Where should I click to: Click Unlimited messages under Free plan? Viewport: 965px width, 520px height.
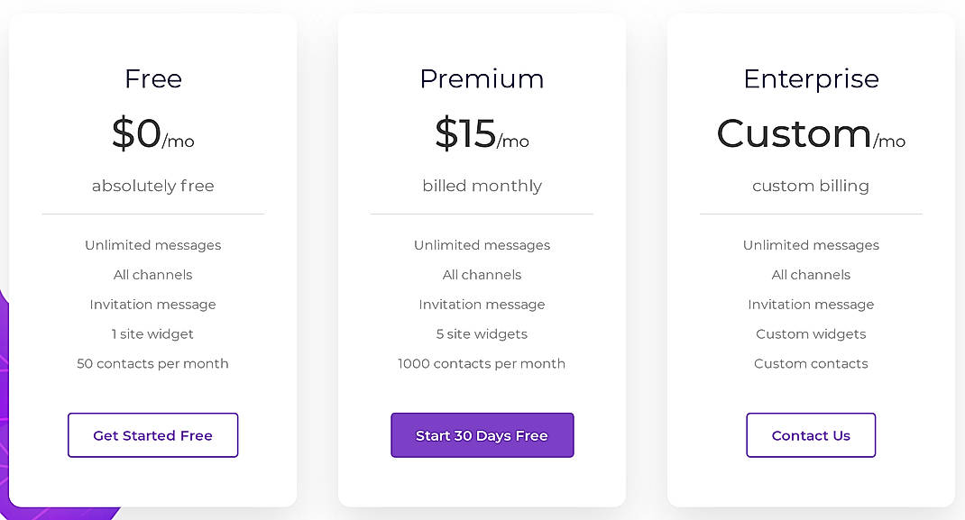click(152, 245)
